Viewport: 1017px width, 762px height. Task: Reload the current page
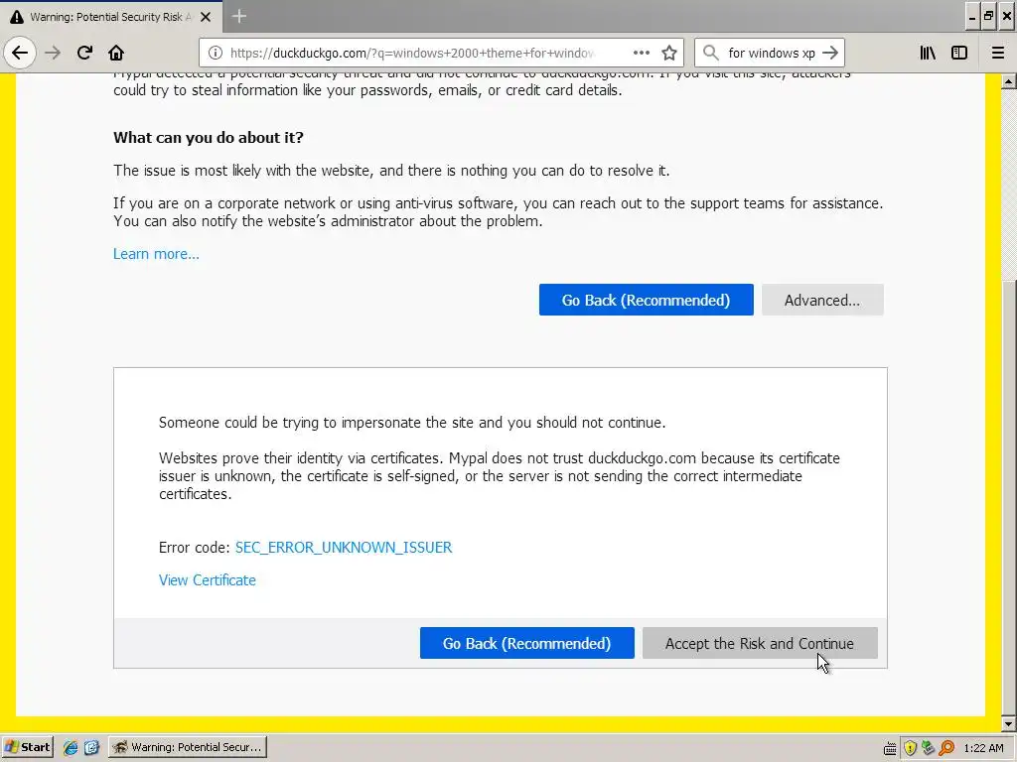coord(84,53)
